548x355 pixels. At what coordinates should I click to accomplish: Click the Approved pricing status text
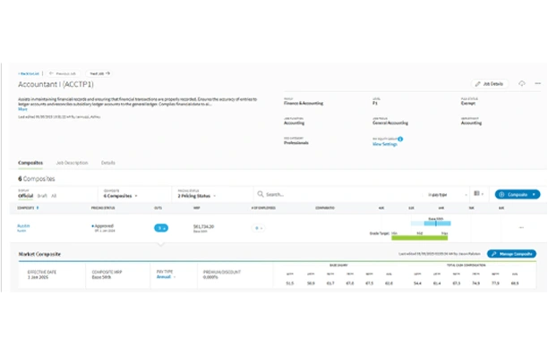pos(104,226)
